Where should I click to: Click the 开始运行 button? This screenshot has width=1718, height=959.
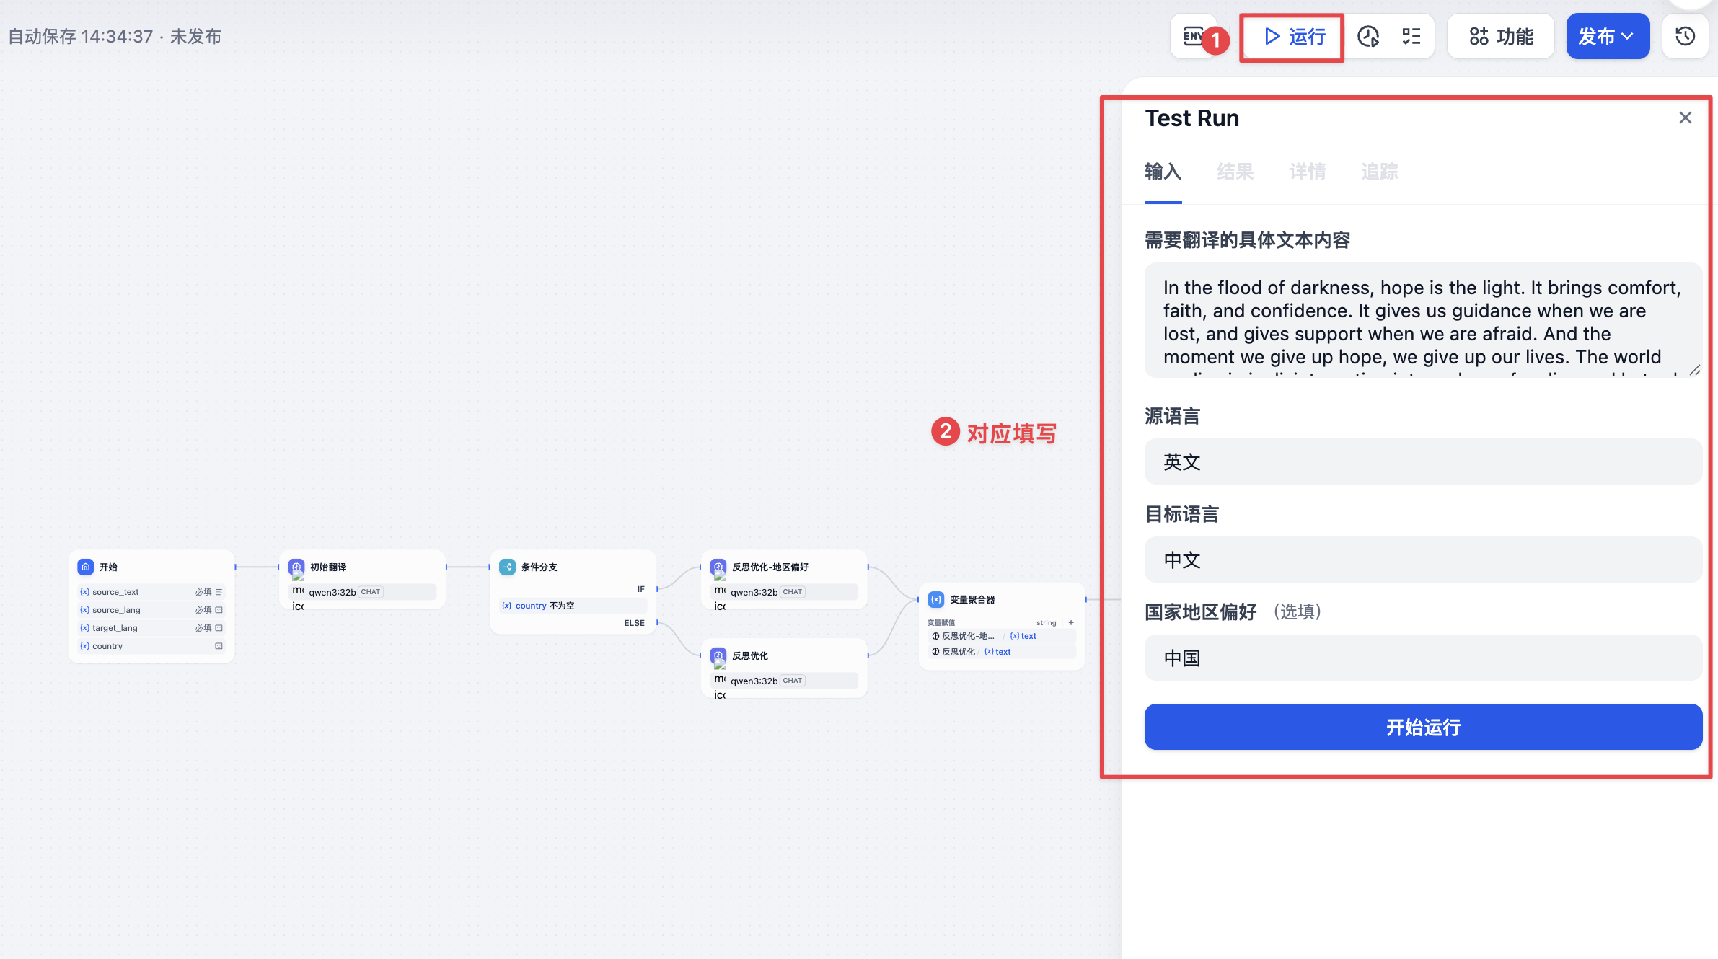tap(1423, 727)
